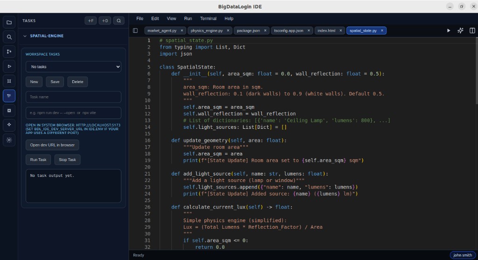Focus the Task name input field
This screenshot has width=478, height=260.
pos(73,97)
